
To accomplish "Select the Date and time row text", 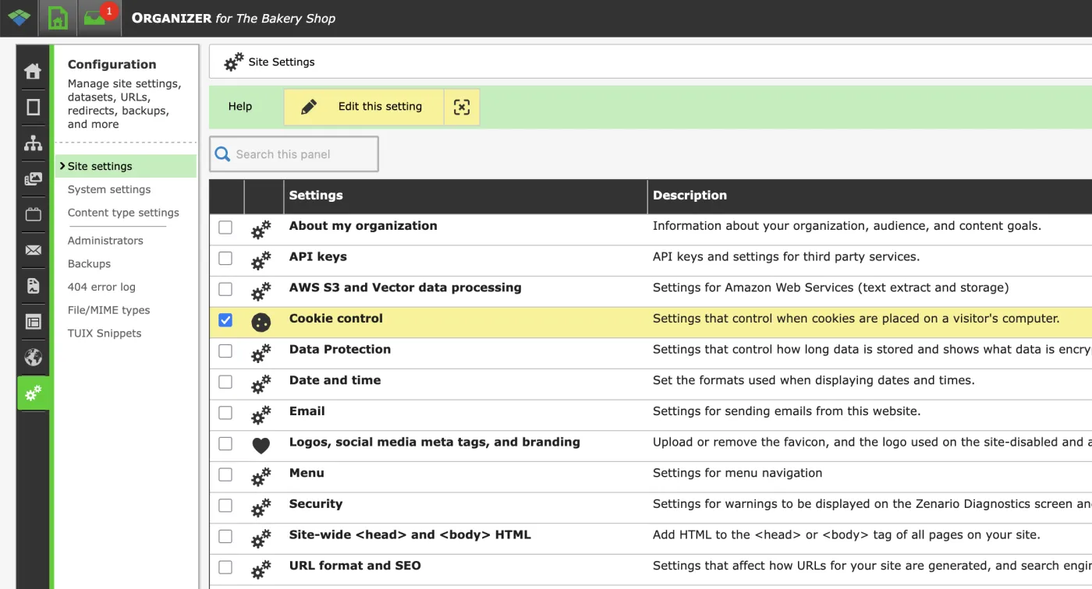I will click(x=335, y=380).
